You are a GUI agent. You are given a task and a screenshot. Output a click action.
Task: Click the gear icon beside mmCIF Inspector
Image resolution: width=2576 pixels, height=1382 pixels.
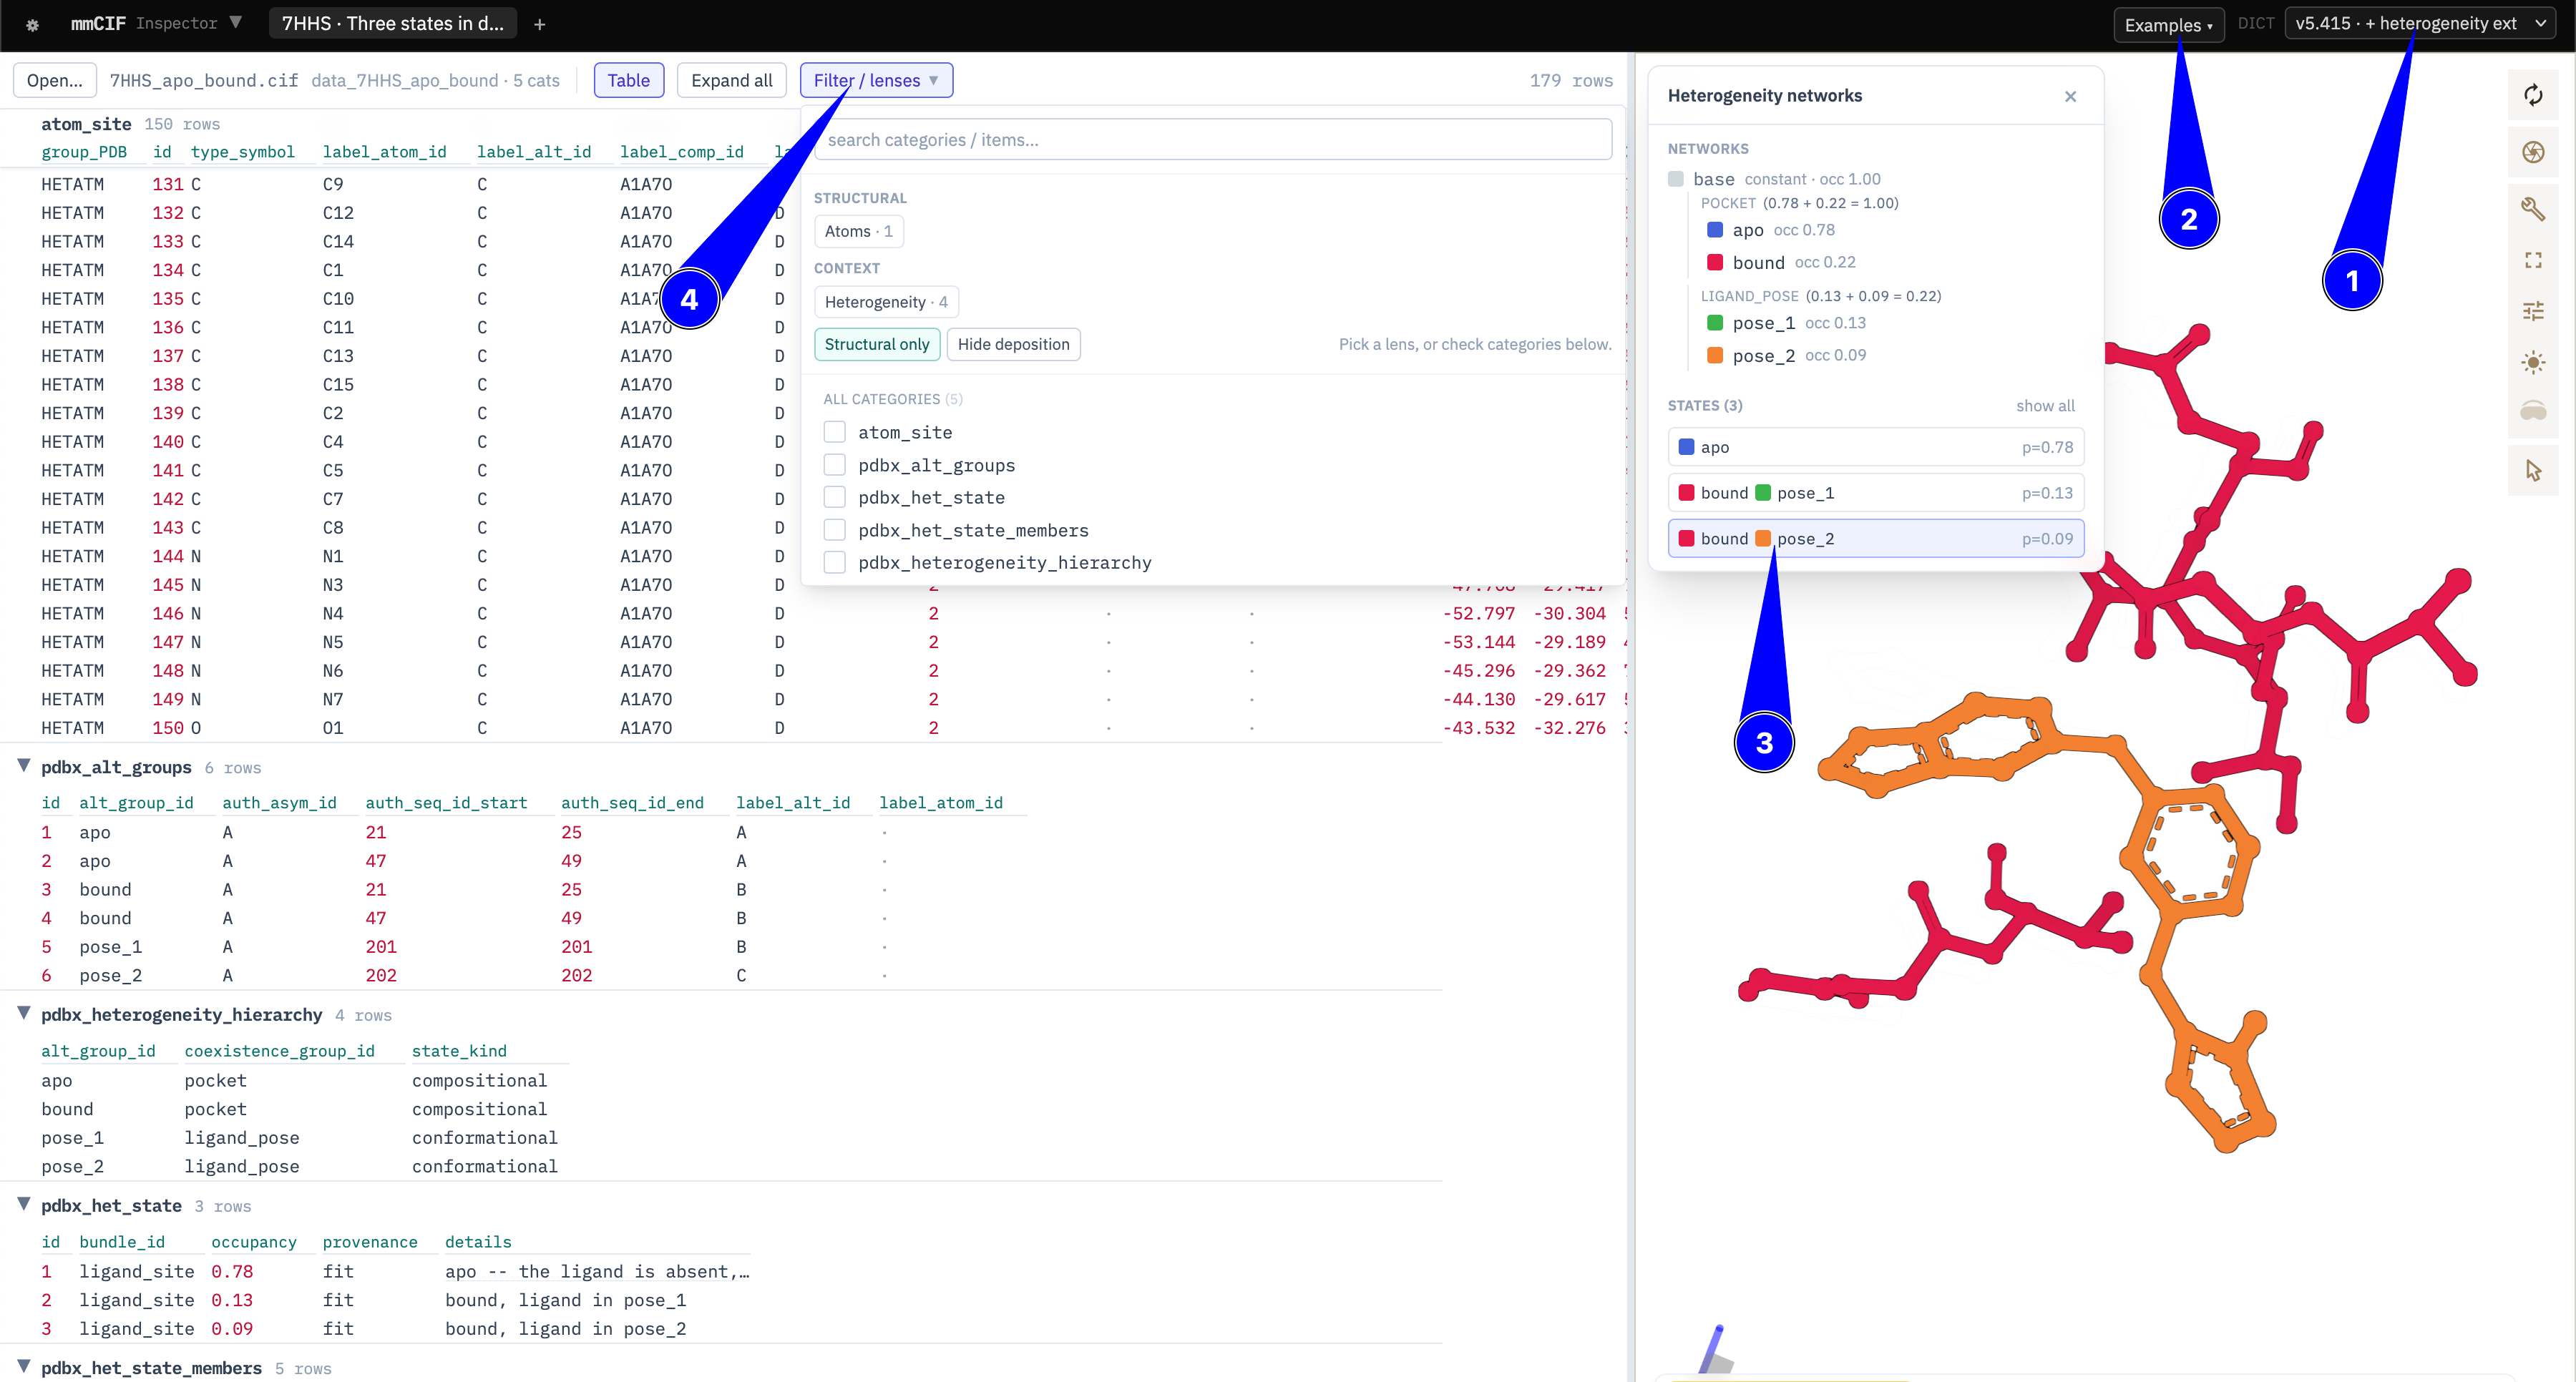[32, 24]
